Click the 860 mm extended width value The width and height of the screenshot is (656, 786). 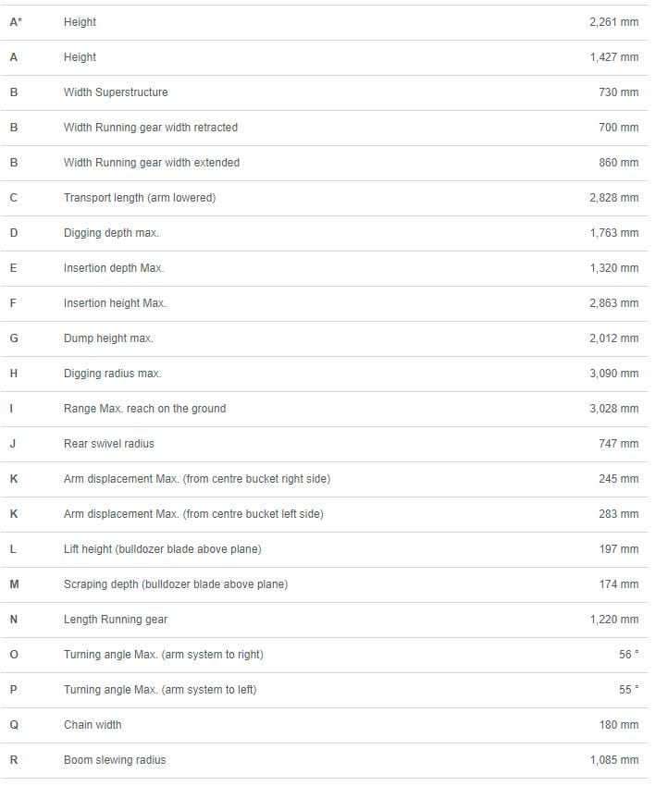(x=618, y=163)
